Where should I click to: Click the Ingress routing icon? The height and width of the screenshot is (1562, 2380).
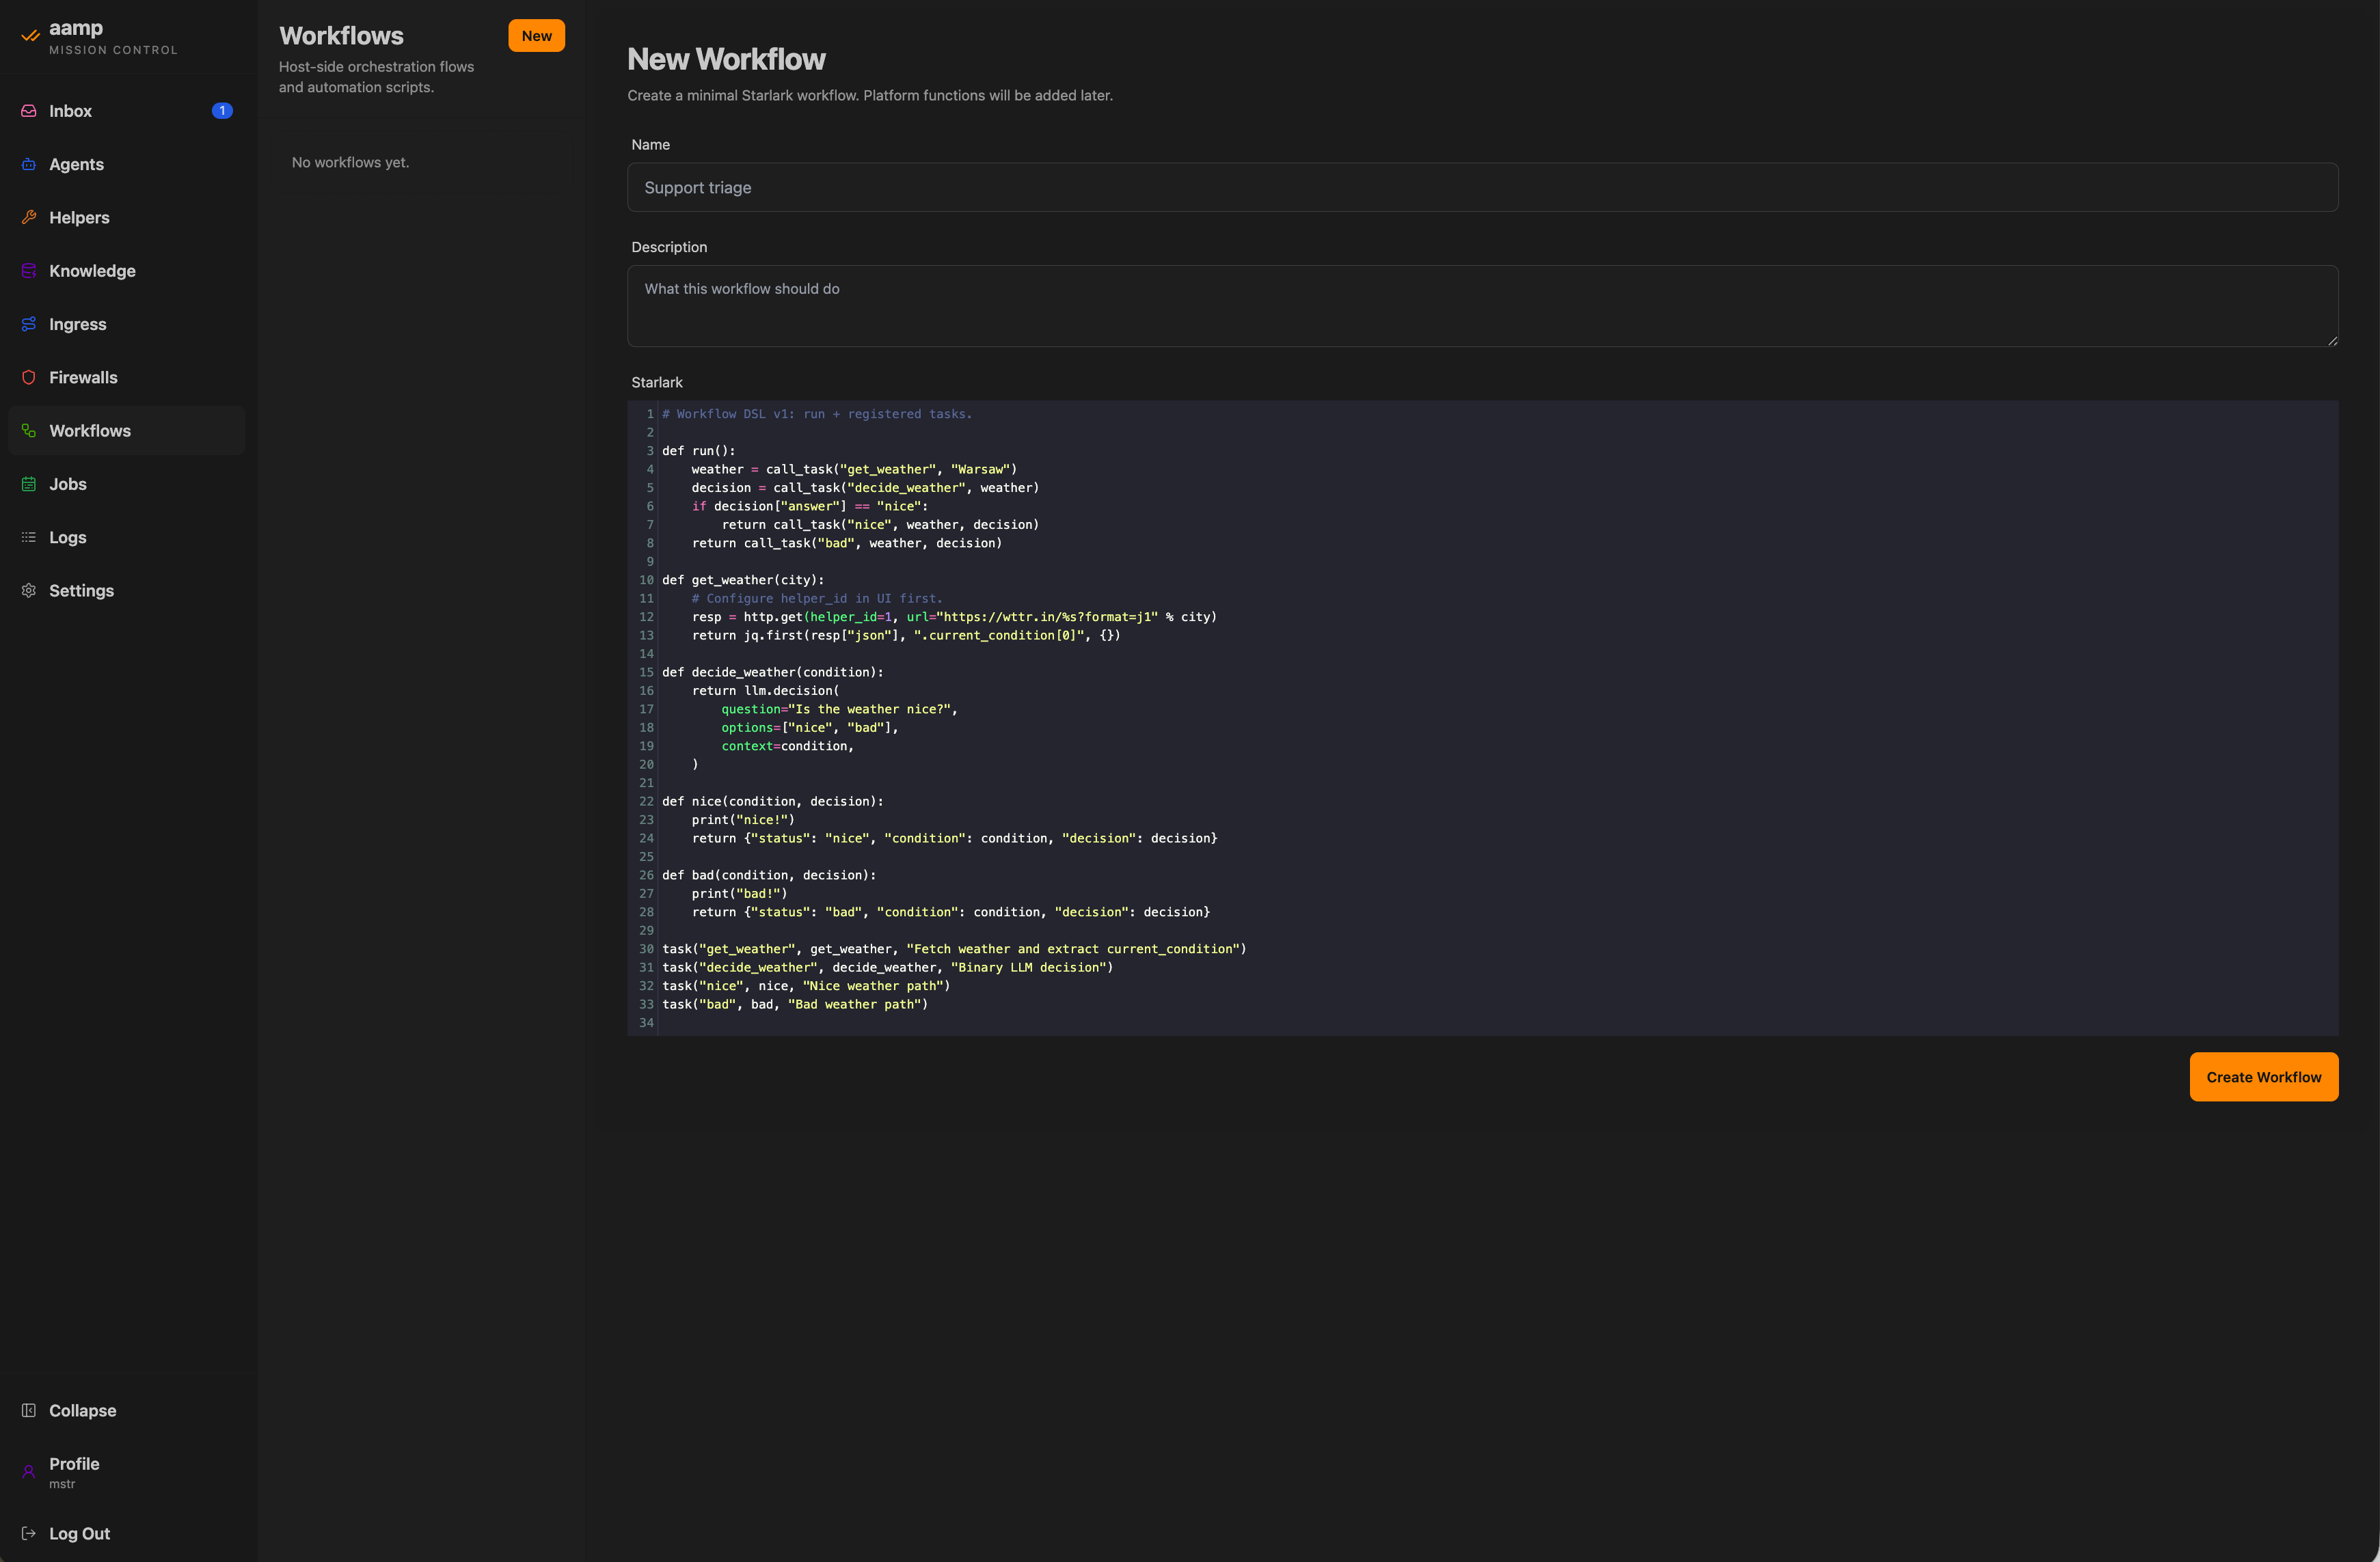tap(29, 324)
